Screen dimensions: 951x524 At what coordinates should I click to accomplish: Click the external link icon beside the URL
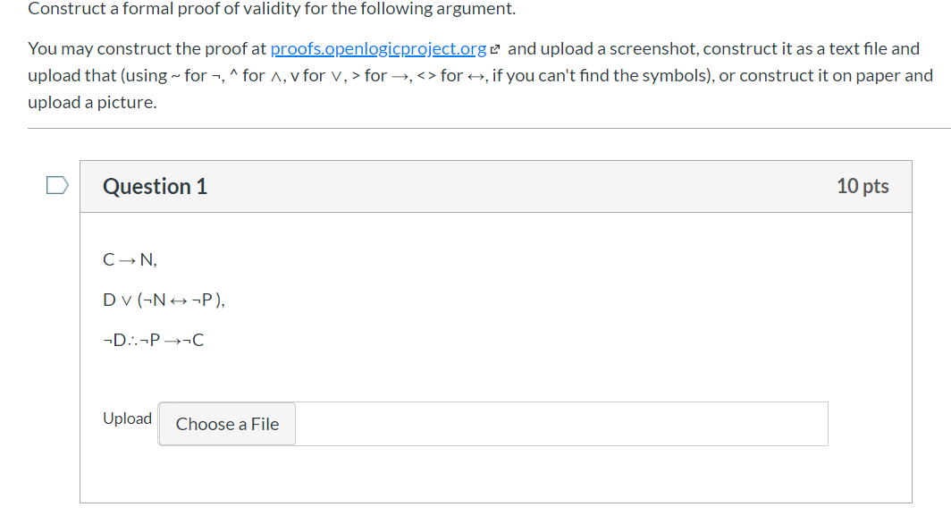point(495,50)
